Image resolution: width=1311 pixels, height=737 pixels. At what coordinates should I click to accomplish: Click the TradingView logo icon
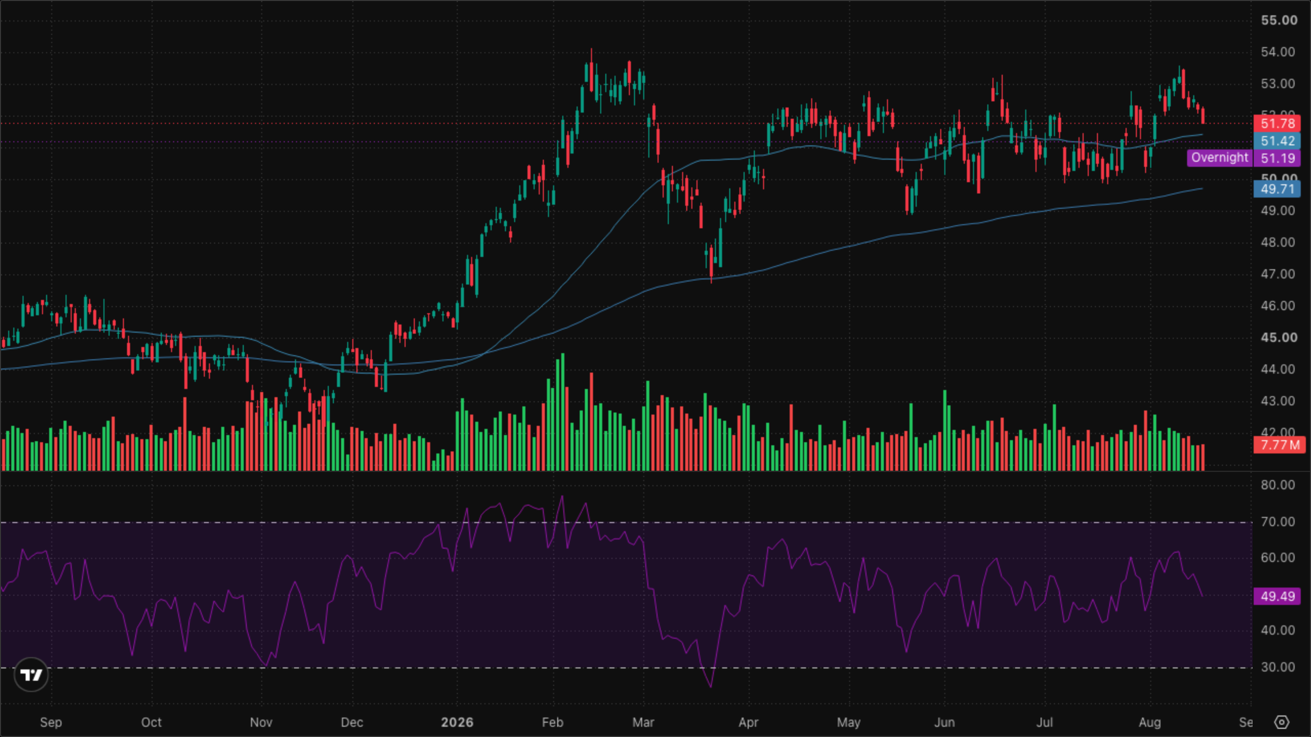31,675
